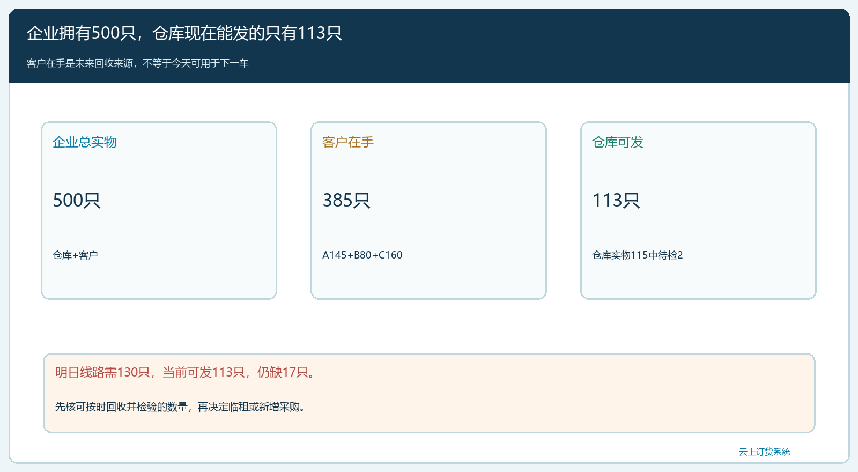Select the 客户在手 card title

click(x=348, y=142)
